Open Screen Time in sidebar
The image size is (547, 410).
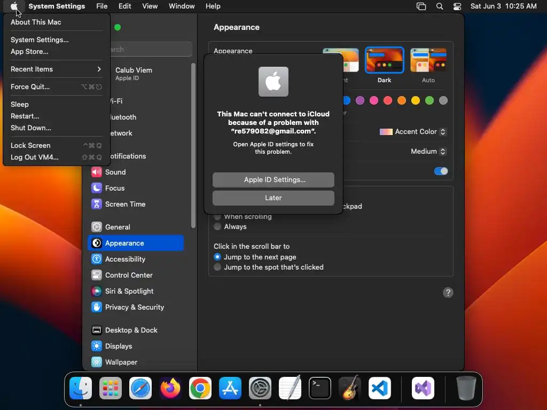tap(136, 204)
